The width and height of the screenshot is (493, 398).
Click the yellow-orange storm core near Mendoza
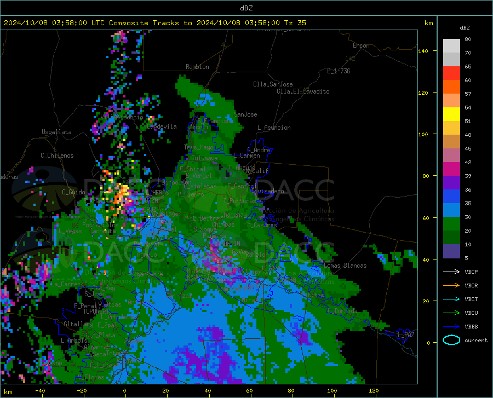coord(121,197)
